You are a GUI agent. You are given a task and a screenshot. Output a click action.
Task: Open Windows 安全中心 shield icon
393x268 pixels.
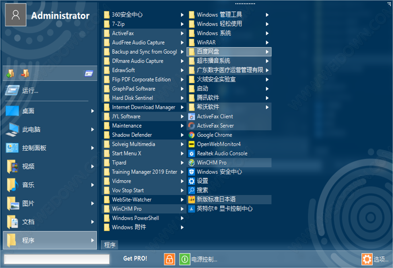point(192,172)
